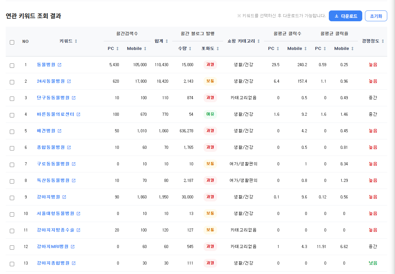Sort by 키워드 column arrow icon
395x274 pixels.
[76, 41]
